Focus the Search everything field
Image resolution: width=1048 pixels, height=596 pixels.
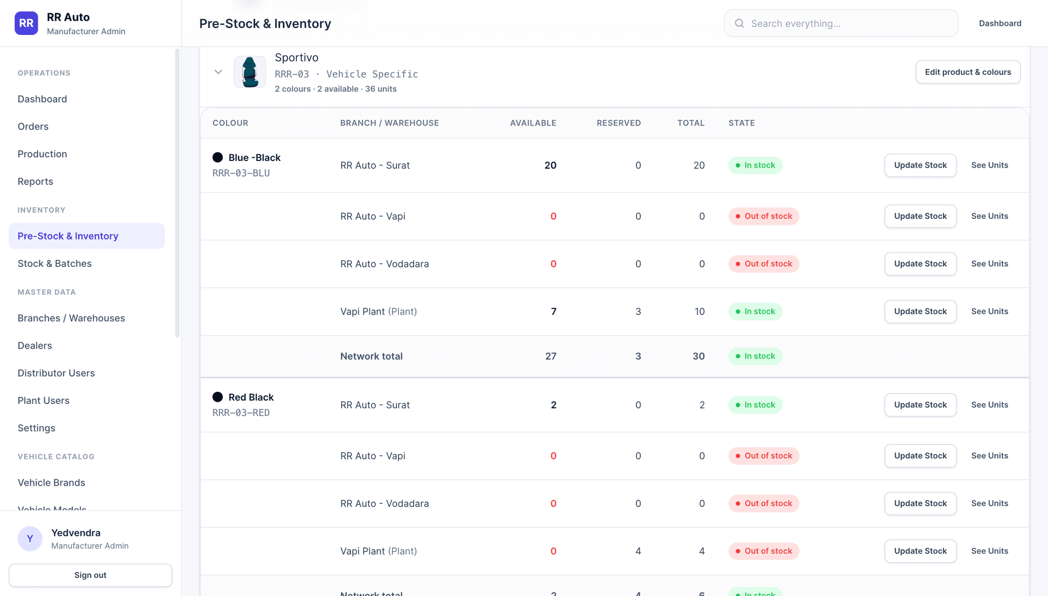pyautogui.click(x=841, y=23)
